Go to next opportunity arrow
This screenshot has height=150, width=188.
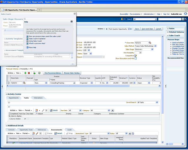pos(131,29)
